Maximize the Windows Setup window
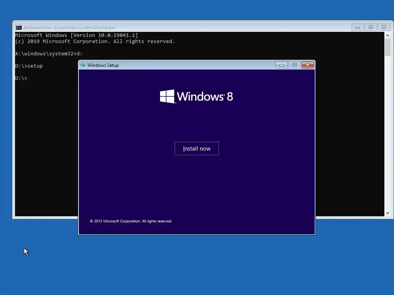 click(x=294, y=65)
